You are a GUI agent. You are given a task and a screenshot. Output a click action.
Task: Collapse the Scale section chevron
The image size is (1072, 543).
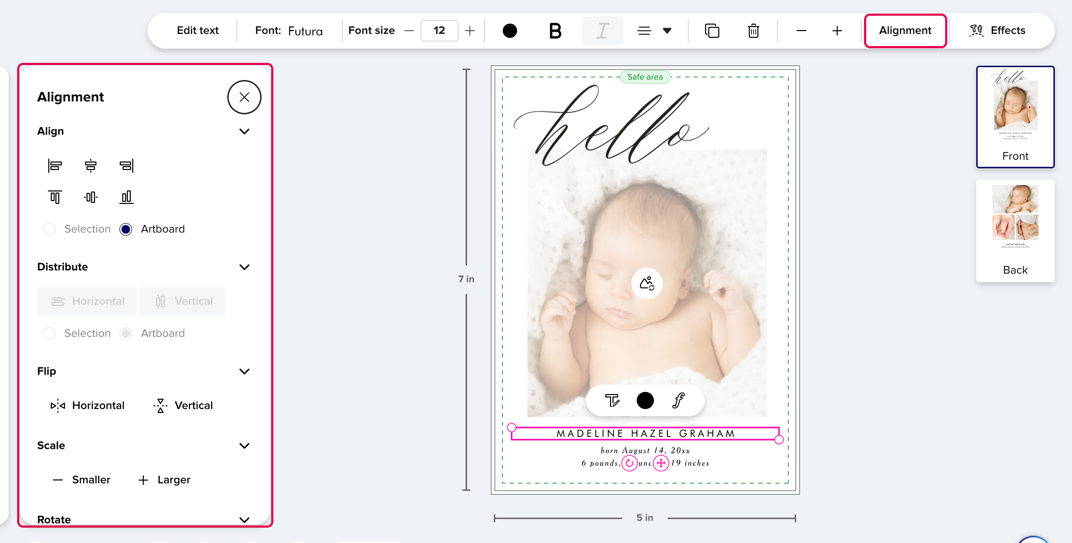pyautogui.click(x=244, y=445)
